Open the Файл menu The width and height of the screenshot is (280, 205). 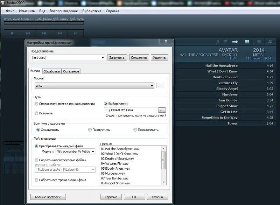pos(10,11)
